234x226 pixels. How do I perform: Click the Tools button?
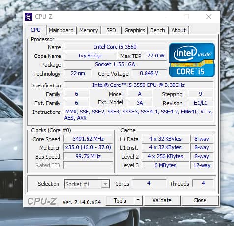[120, 200]
